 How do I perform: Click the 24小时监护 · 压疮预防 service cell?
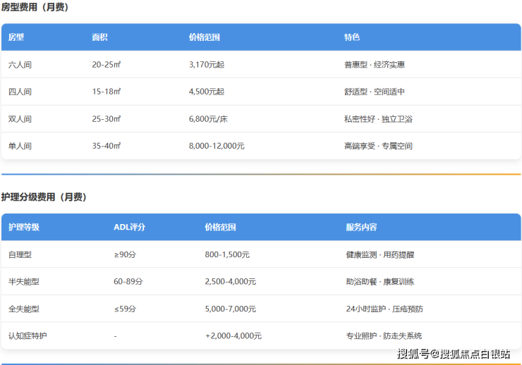(384, 309)
